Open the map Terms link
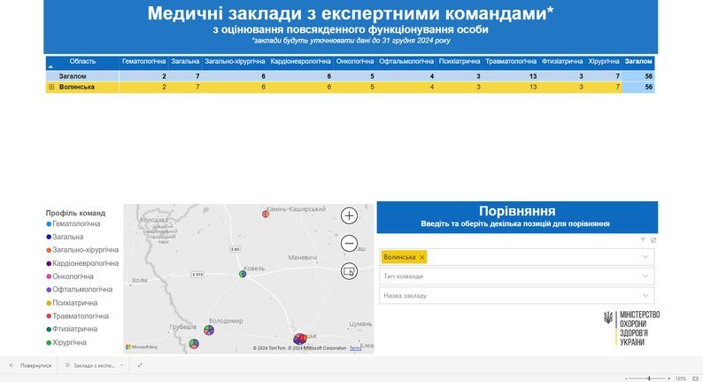Viewport: 703px width, 382px height. pos(355,348)
